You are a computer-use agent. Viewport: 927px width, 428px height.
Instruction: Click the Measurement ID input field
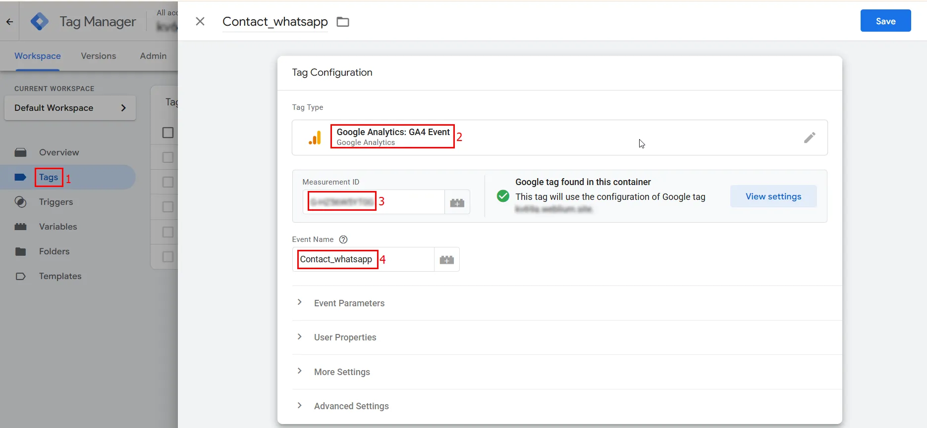(x=374, y=202)
